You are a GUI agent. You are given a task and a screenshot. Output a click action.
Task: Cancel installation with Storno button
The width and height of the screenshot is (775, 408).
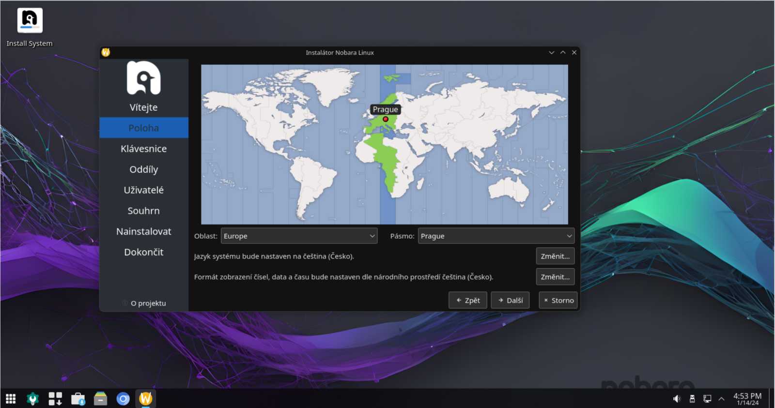(558, 300)
